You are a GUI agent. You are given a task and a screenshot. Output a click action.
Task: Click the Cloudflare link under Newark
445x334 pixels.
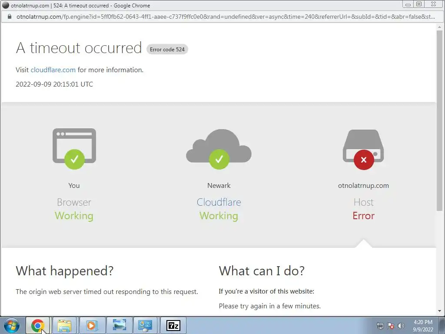click(219, 202)
